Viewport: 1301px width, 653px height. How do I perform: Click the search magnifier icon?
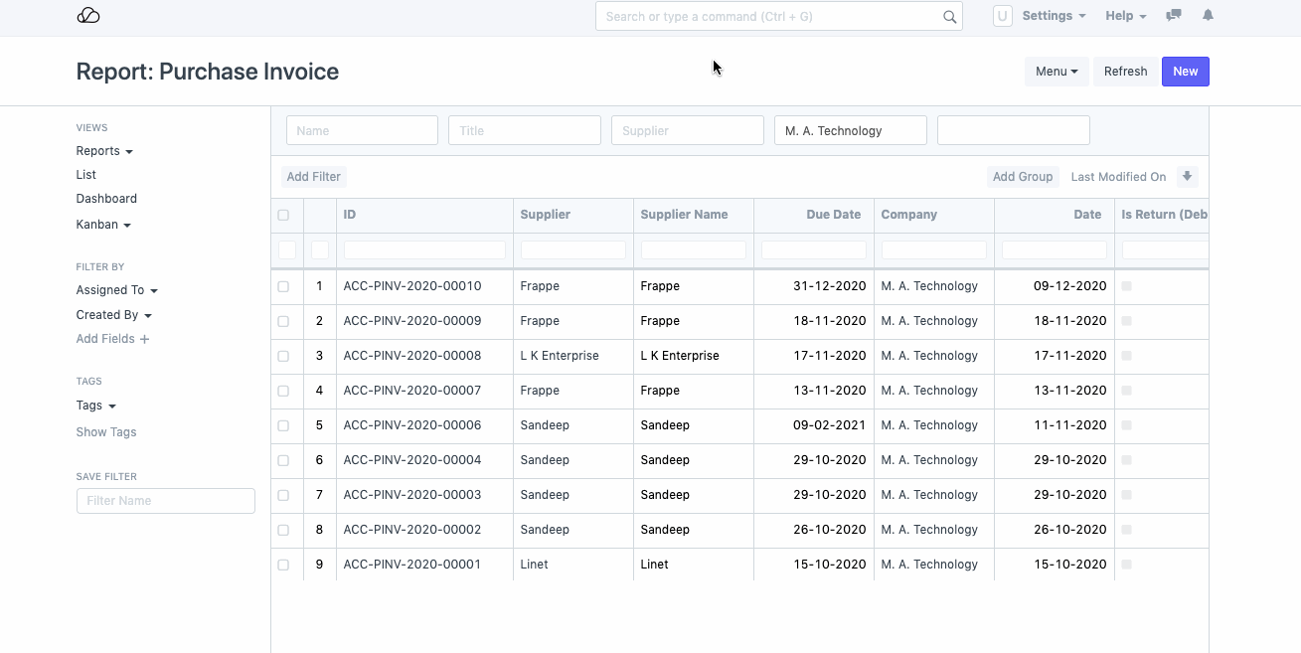949,17
